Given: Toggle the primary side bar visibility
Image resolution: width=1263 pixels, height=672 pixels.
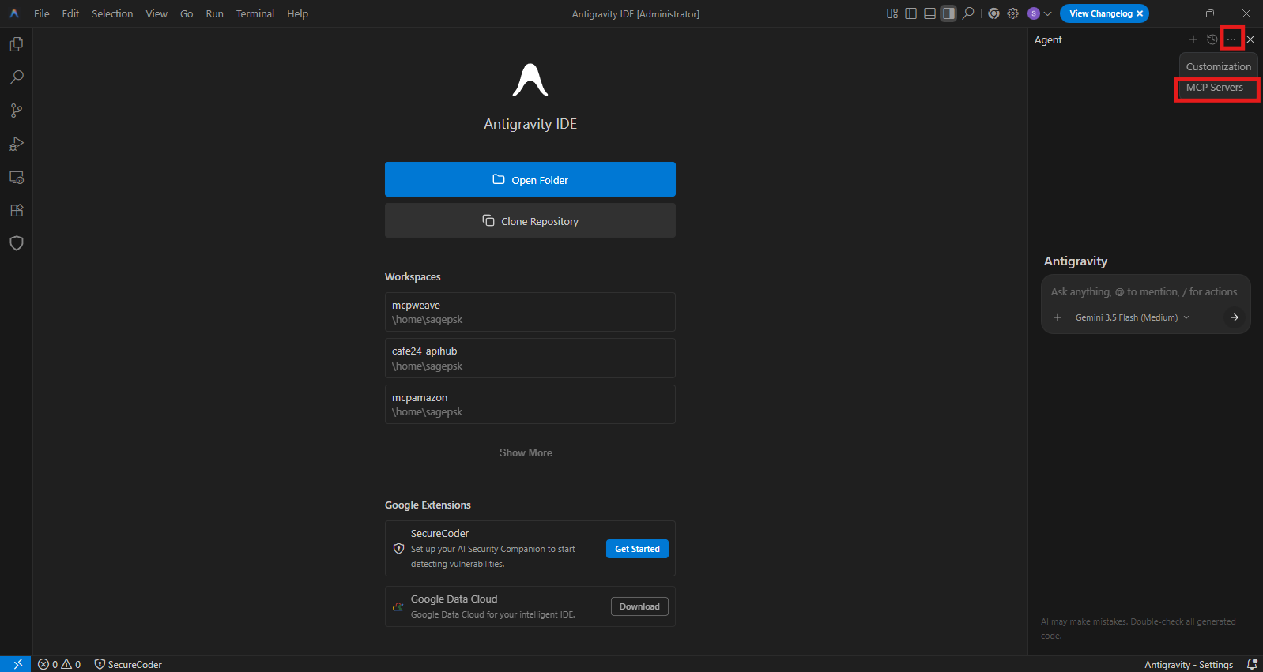Looking at the screenshot, I should pyautogui.click(x=910, y=13).
